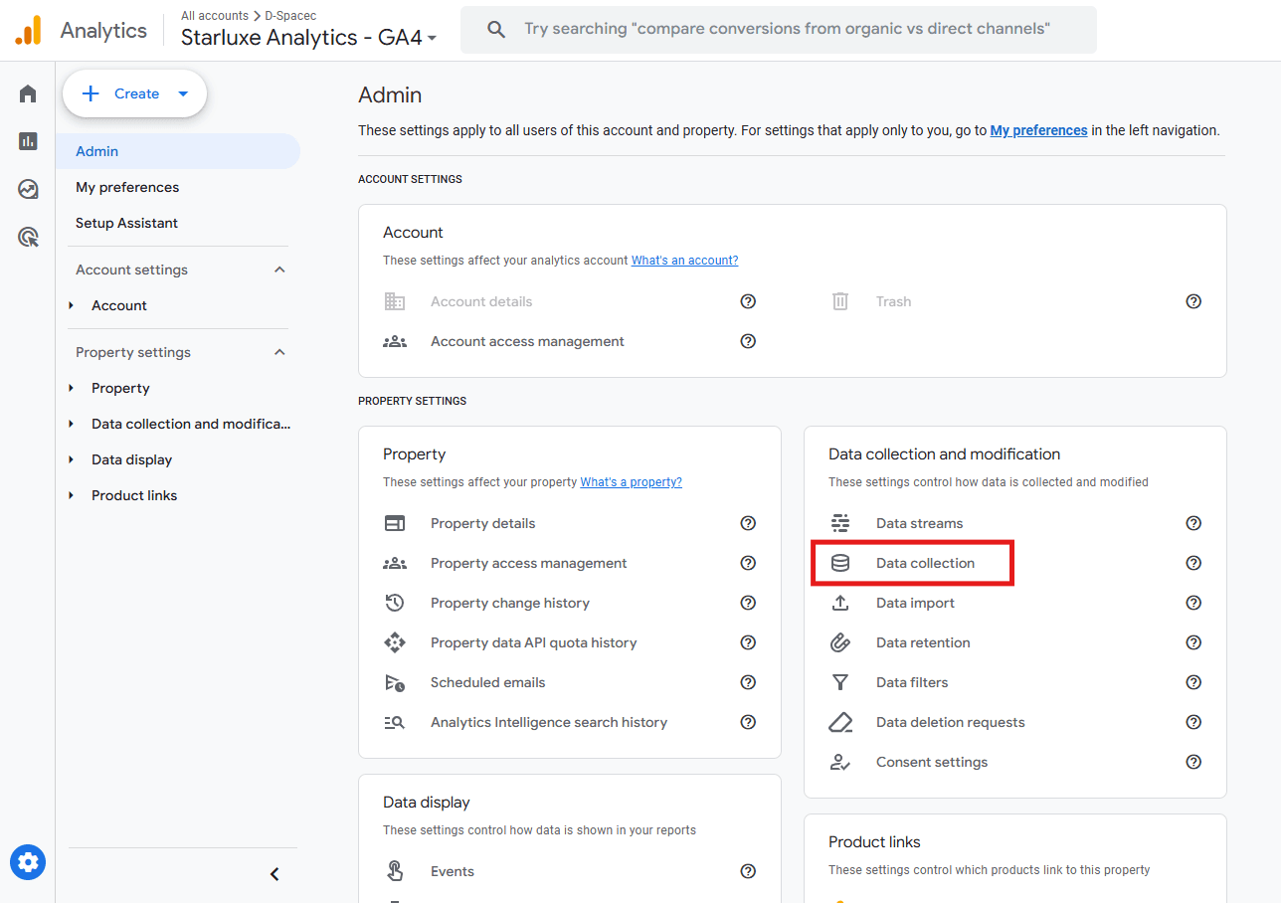This screenshot has width=1281, height=903.
Task: Click the Admin gear icon at bottom left
Action: (x=28, y=861)
